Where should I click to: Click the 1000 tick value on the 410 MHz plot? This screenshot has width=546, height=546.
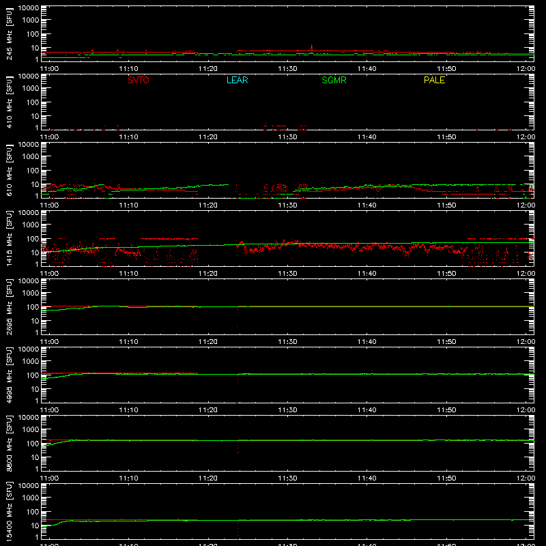click(x=31, y=89)
